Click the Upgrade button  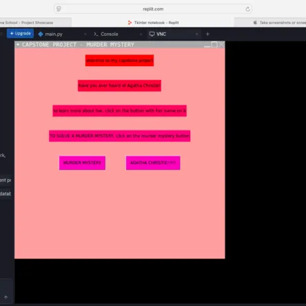pos(20,34)
